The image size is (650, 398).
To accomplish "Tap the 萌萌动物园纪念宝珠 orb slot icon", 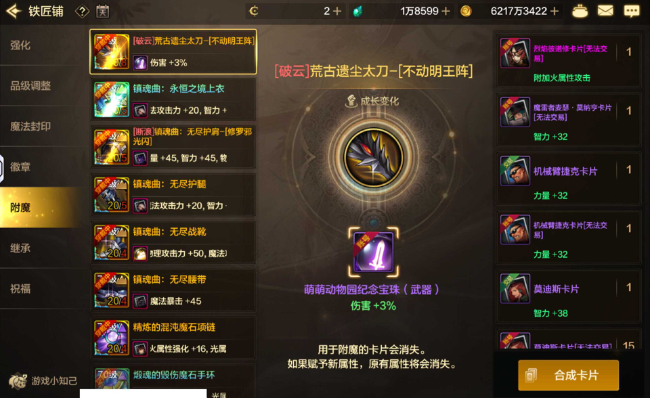I will click(x=374, y=252).
